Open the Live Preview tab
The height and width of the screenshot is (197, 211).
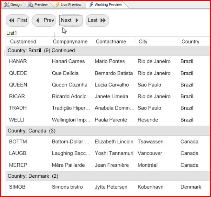click(x=68, y=5)
